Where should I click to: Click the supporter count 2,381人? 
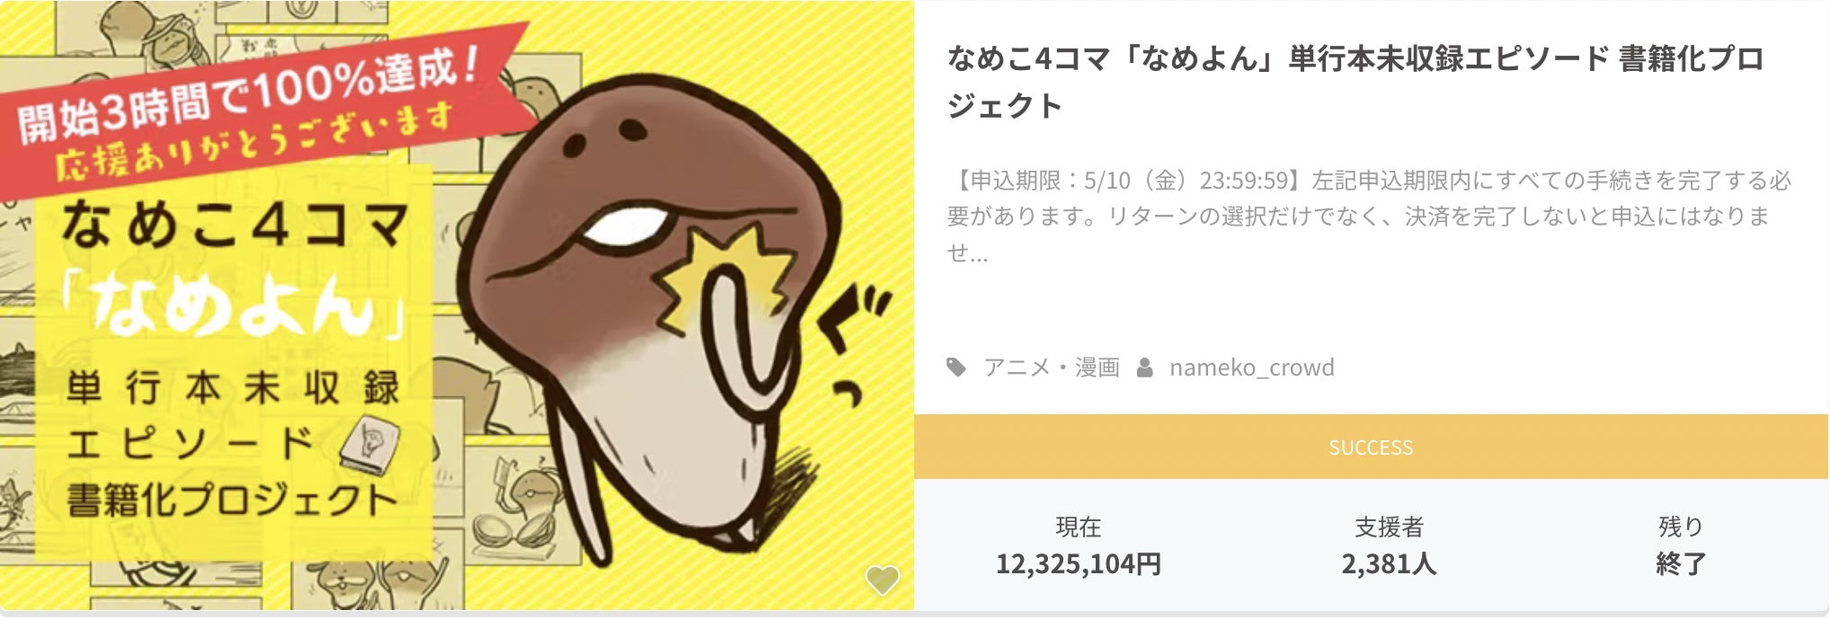coord(1389,564)
